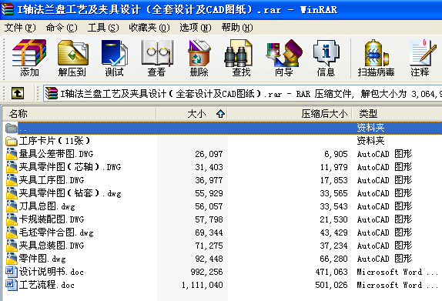
Task: Click the packed size value 501,026
Action: [x=331, y=285]
